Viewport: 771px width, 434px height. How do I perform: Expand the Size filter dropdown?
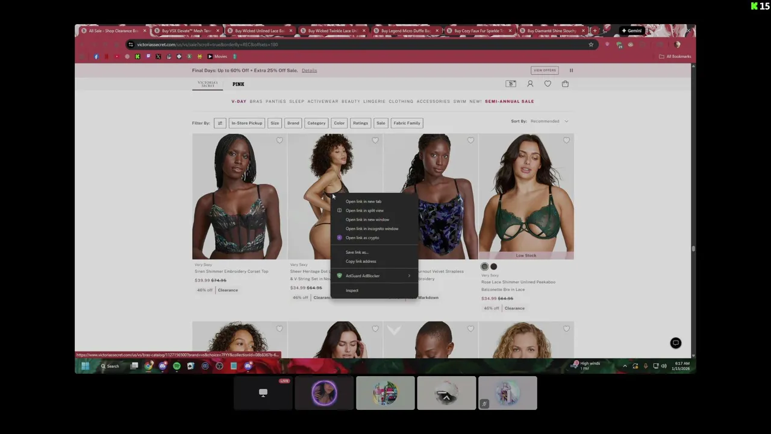coord(275,123)
